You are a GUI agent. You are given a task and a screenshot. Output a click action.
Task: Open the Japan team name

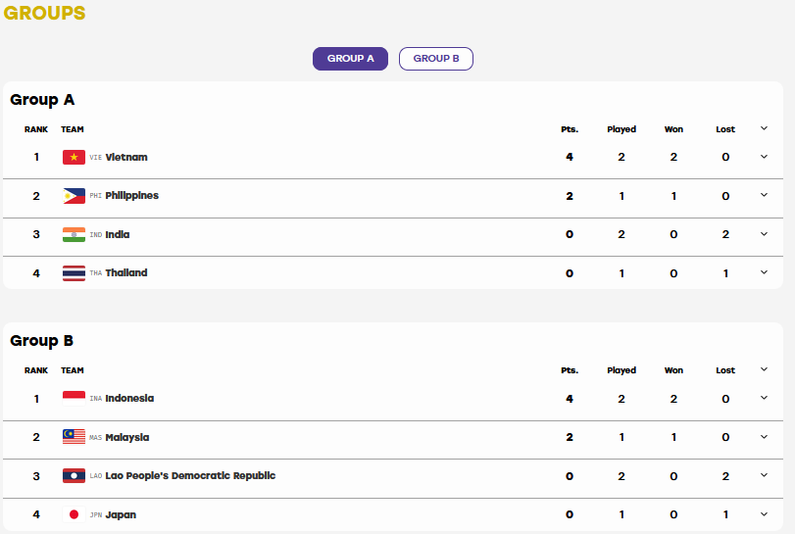pos(121,514)
